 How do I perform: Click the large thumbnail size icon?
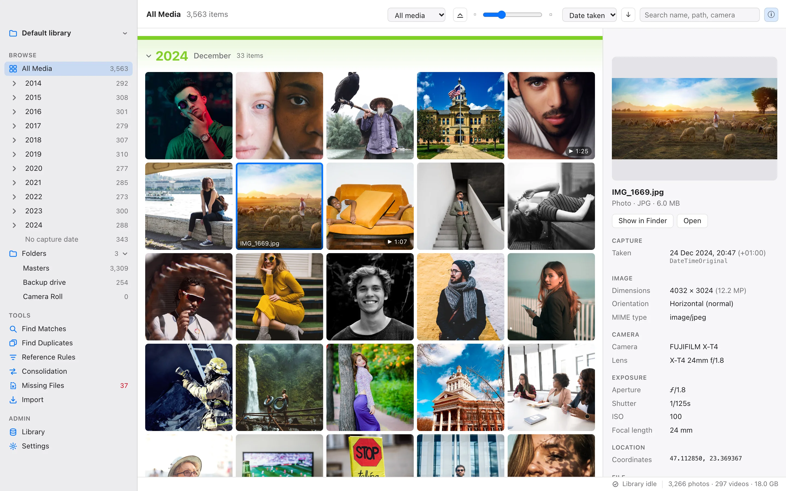click(x=550, y=15)
